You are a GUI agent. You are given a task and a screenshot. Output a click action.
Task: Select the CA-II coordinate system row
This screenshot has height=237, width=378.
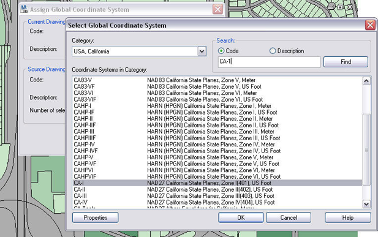pyautogui.click(x=217, y=189)
